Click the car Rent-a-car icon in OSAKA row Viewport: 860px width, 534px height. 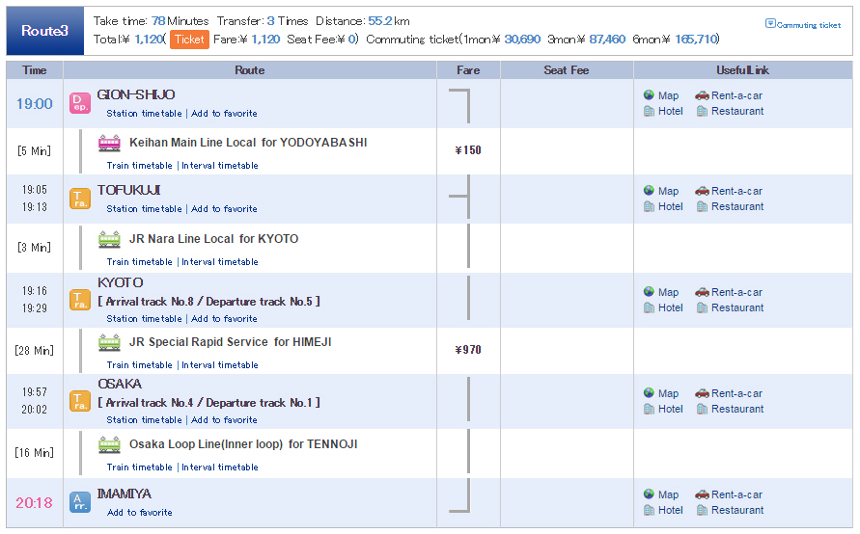702,393
